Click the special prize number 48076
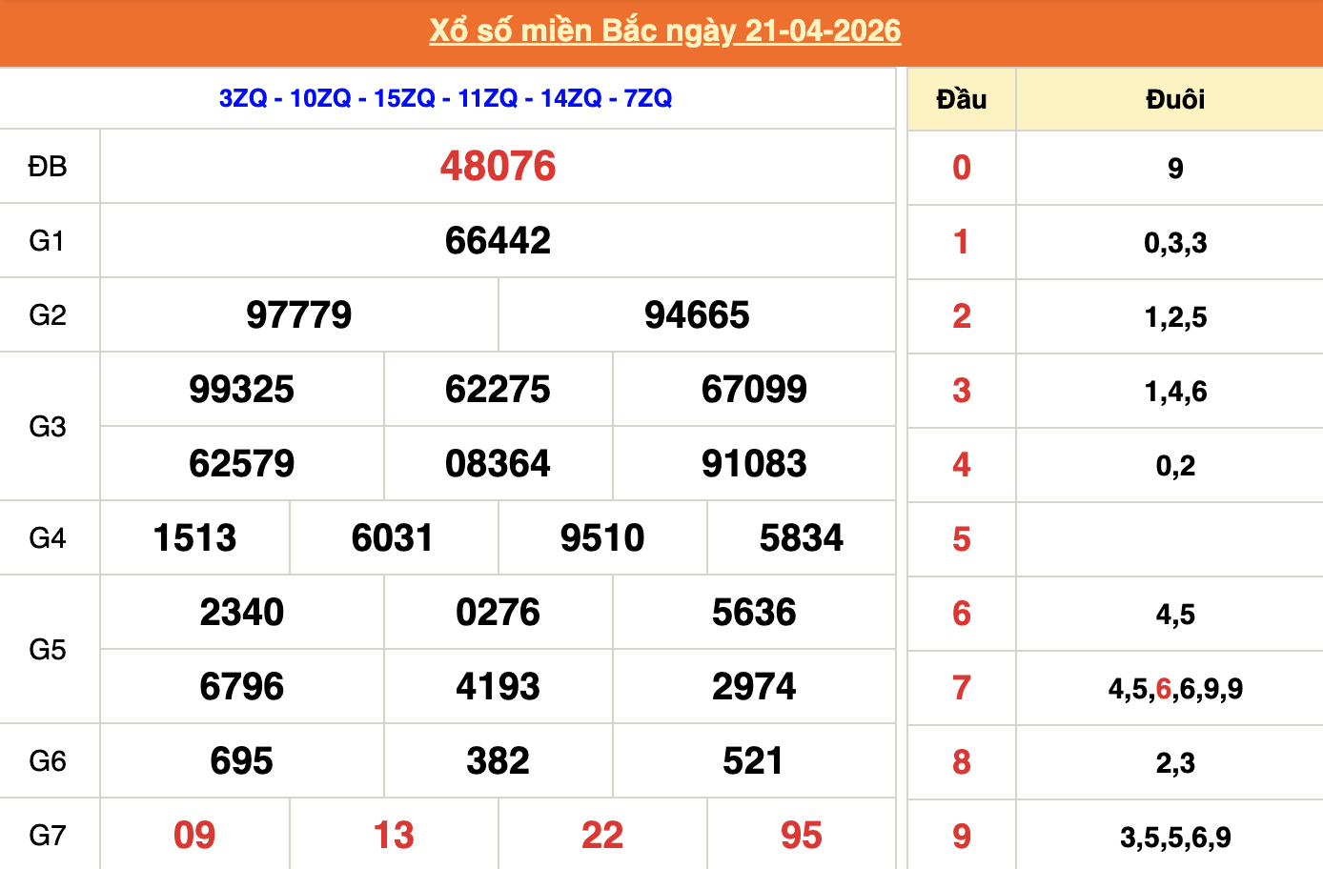This screenshot has width=1323, height=869. [x=498, y=167]
